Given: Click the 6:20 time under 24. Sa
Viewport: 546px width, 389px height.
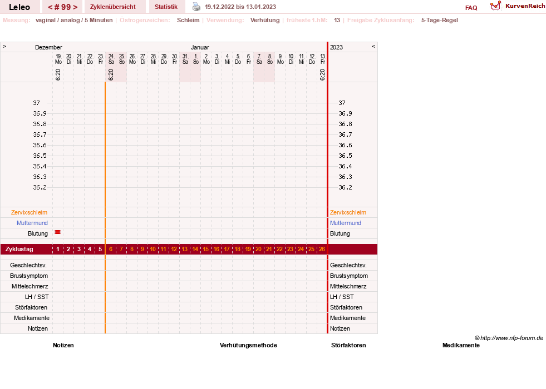Looking at the screenshot, I should click(x=111, y=74).
